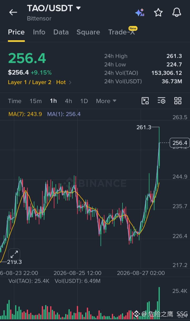Tap the MA(7): 243.9 indicator label
Screen dimensions: 190x321
click(x=25, y=114)
